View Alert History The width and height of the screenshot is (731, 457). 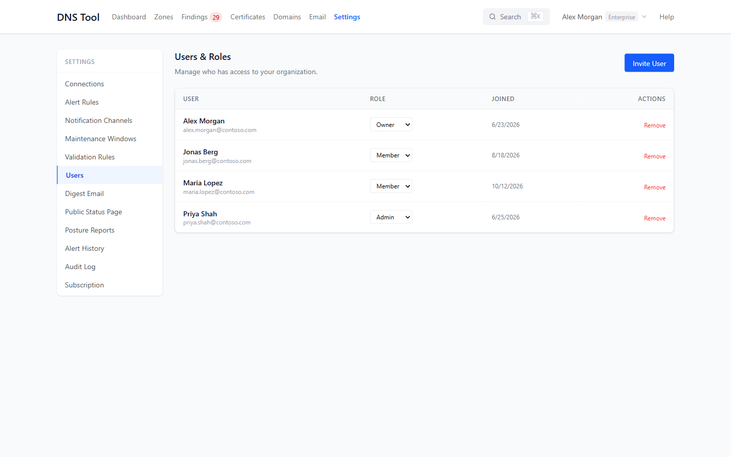click(x=110, y=248)
